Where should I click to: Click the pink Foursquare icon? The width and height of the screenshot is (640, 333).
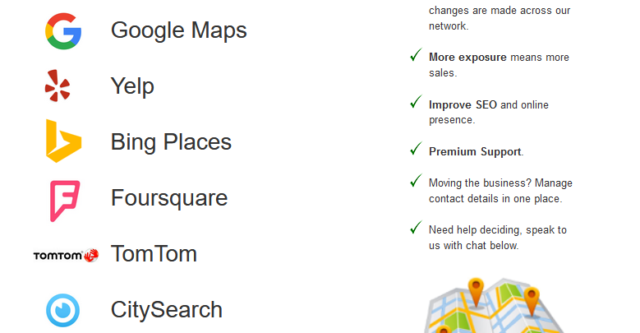63,200
